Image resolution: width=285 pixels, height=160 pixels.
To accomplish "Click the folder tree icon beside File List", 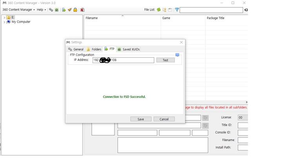I will pos(164,10).
